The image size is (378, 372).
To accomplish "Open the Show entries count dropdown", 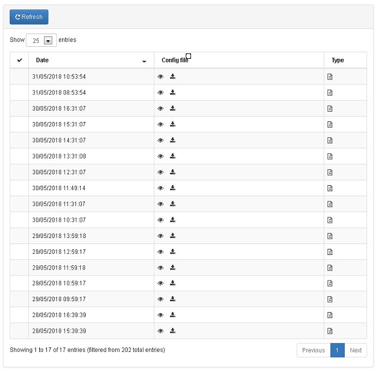I will 41,40.
